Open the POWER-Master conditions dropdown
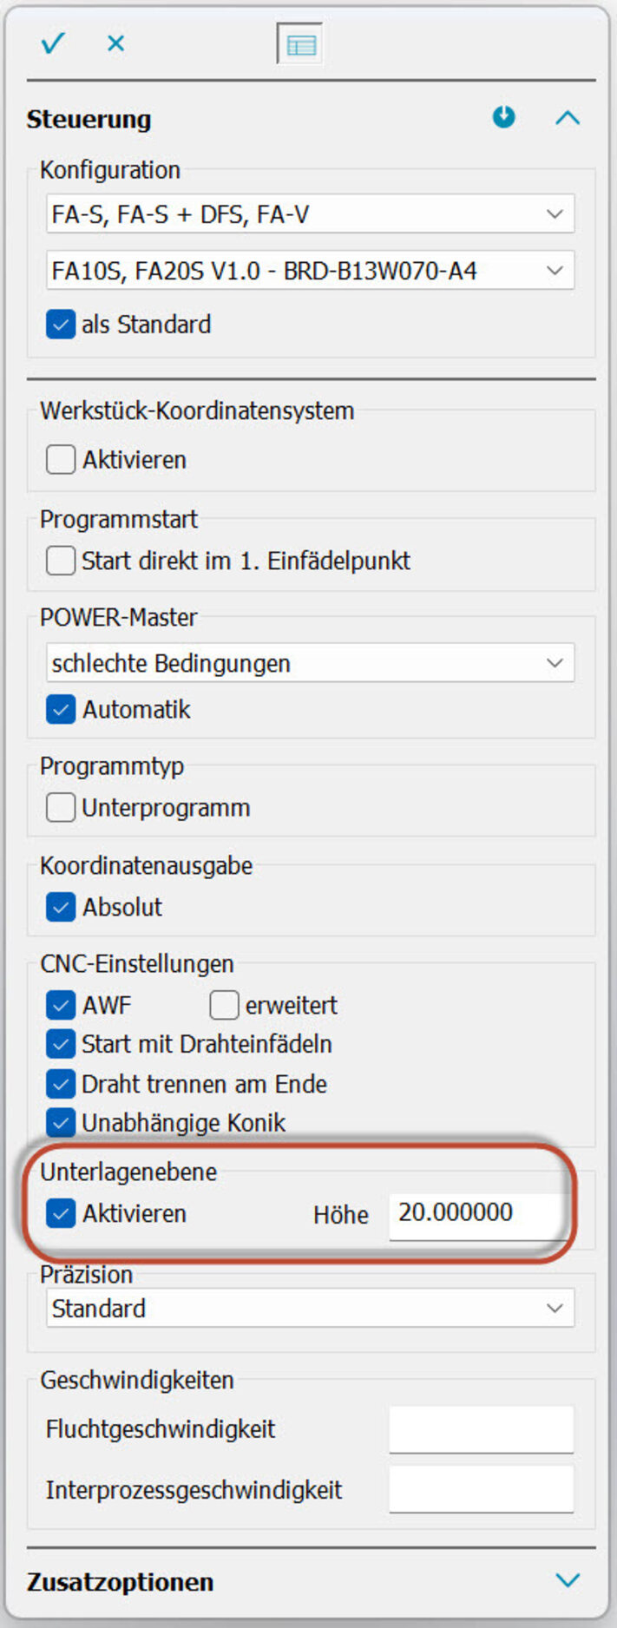The width and height of the screenshot is (617, 1628). tap(310, 664)
